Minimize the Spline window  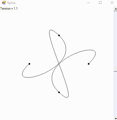pyautogui.click(x=89, y=3)
